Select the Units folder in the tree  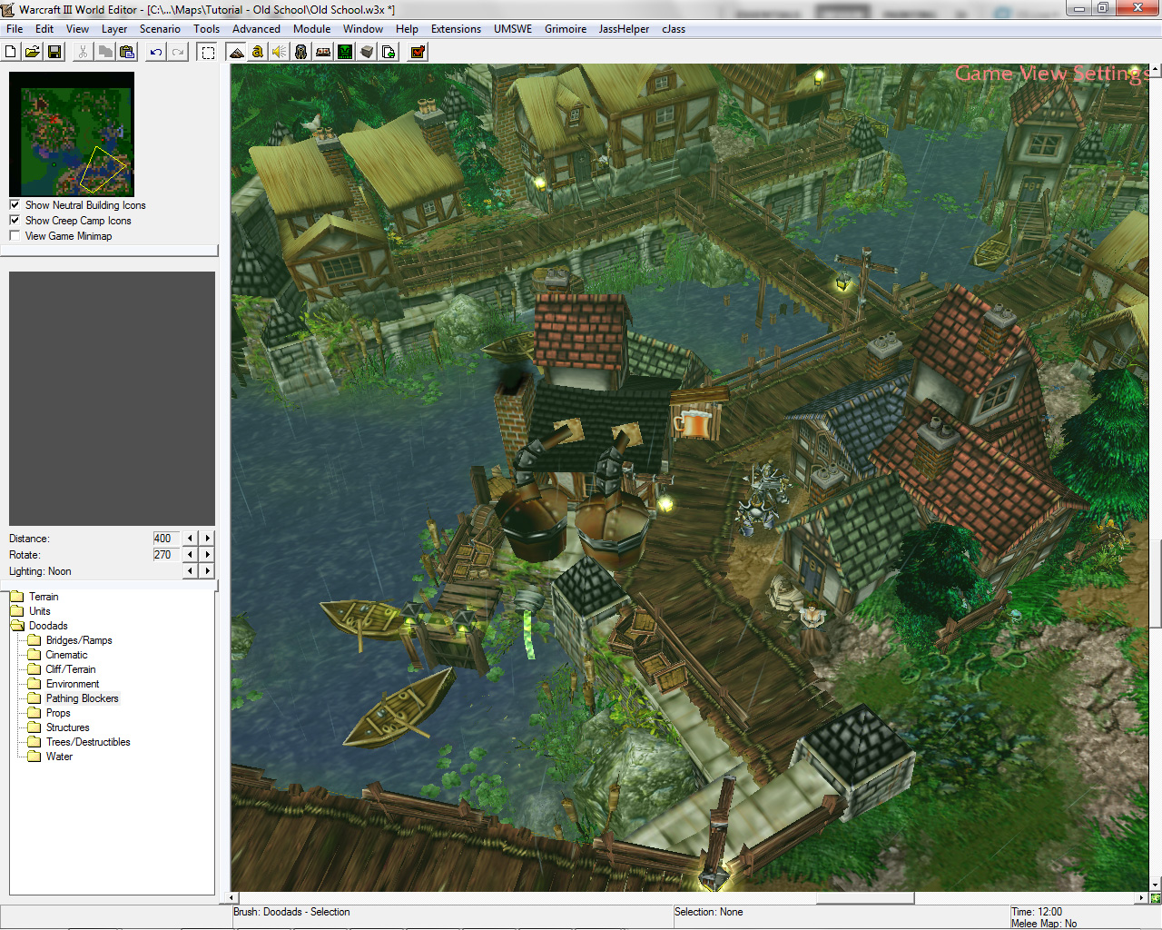click(x=40, y=611)
